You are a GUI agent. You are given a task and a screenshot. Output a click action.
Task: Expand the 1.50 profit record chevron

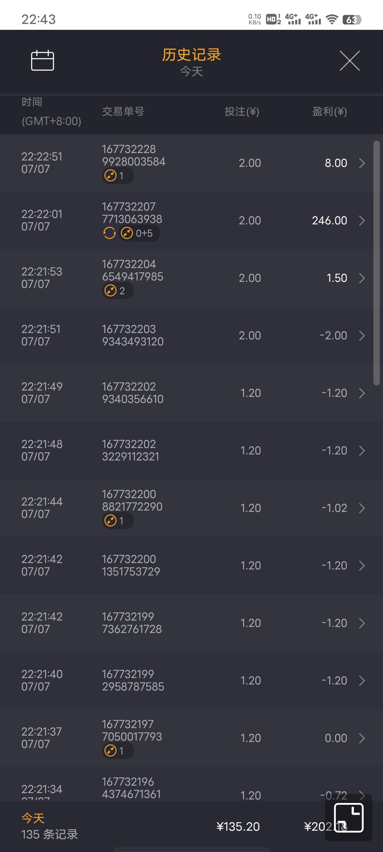click(x=362, y=278)
